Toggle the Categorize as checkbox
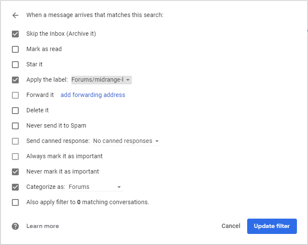Screen dimensions: 308x245 point(15,187)
